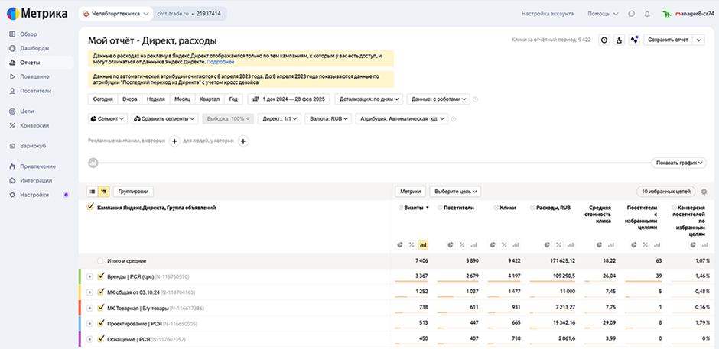Switch table to flat list view

(93, 191)
